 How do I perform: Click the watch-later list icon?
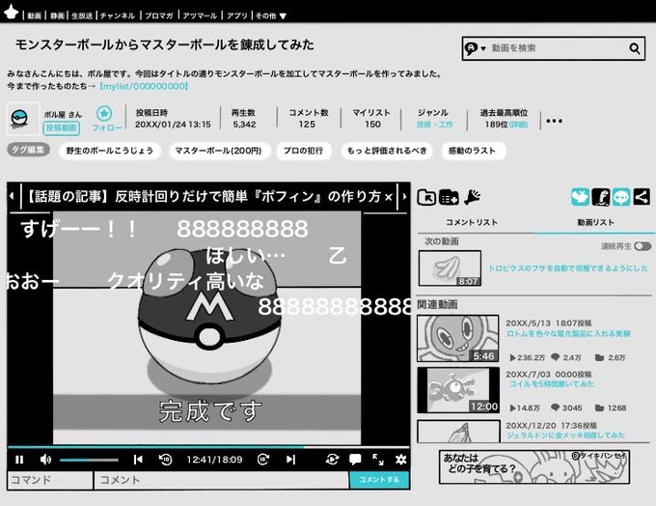coord(449,197)
